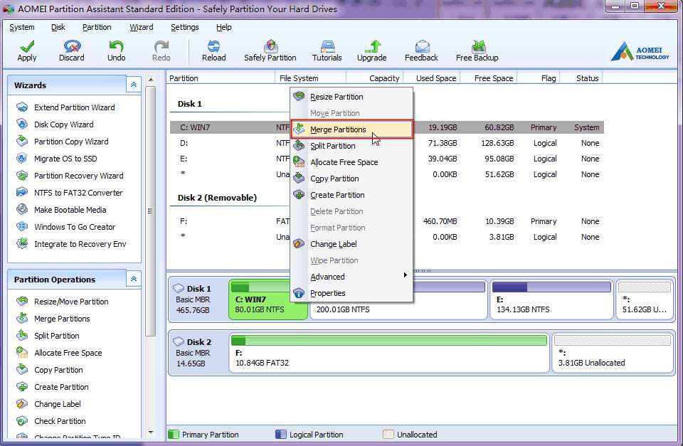Image resolution: width=683 pixels, height=446 pixels.
Task: Select Create Partition in context menu
Action: coord(351,195)
